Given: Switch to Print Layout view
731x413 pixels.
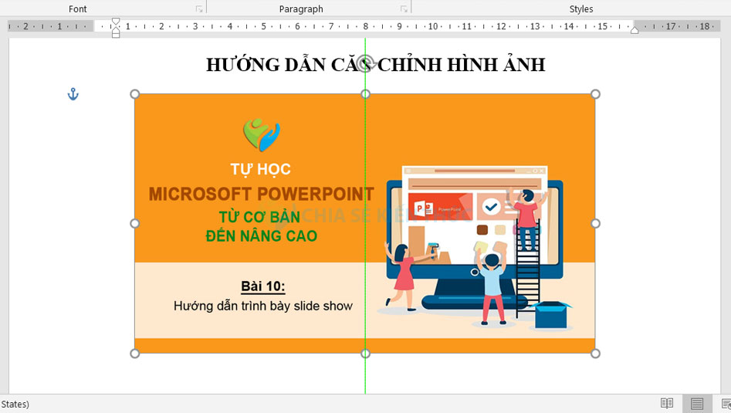Looking at the screenshot, I should tap(697, 403).
